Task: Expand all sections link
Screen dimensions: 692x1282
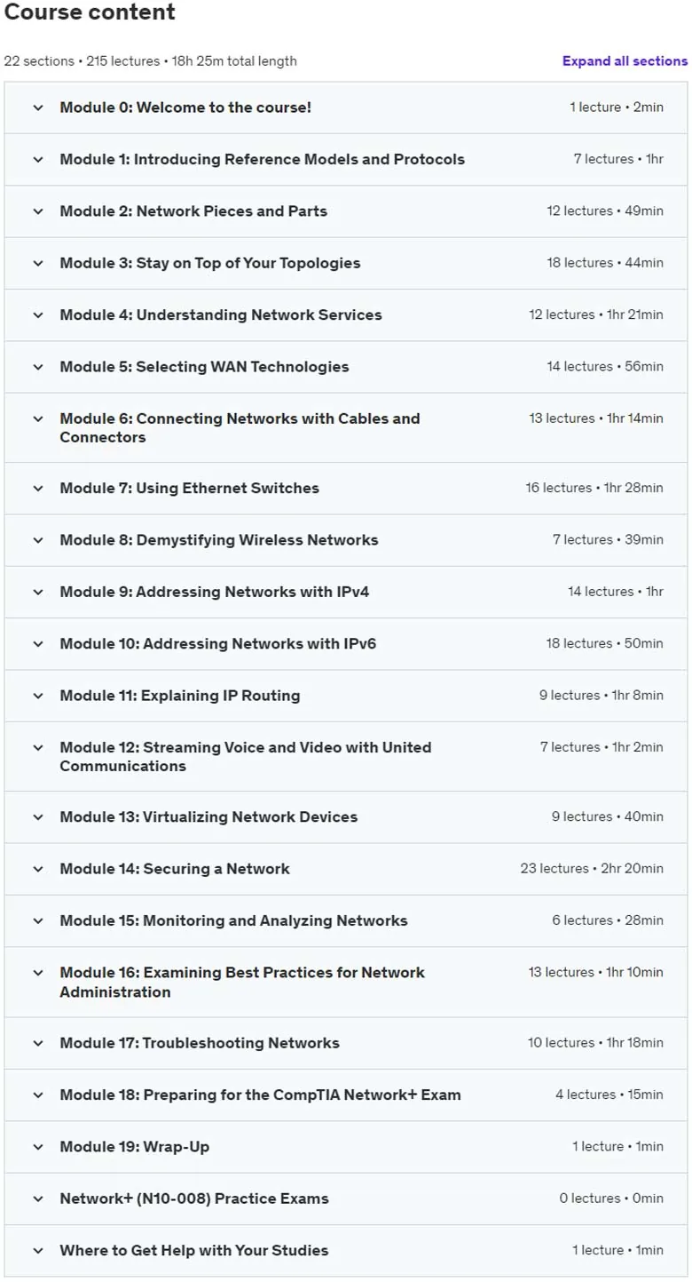Action: pos(625,61)
